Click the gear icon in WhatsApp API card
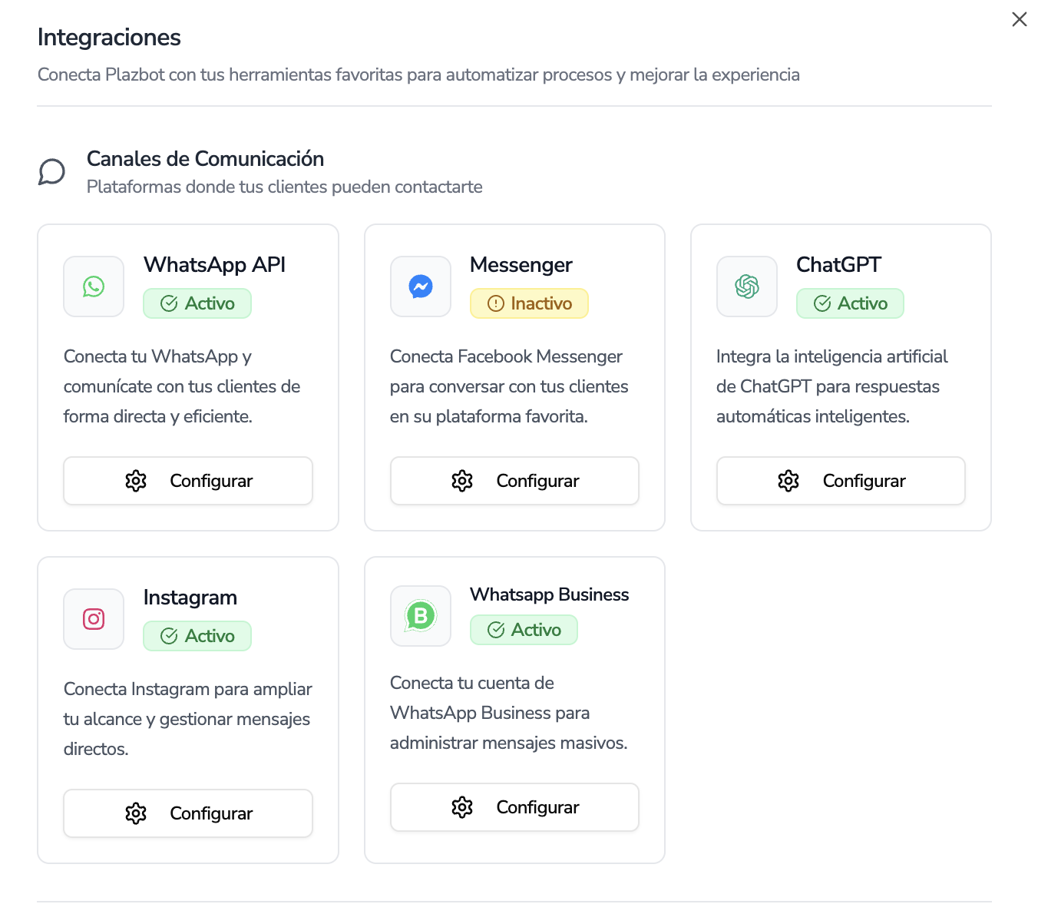 (136, 481)
